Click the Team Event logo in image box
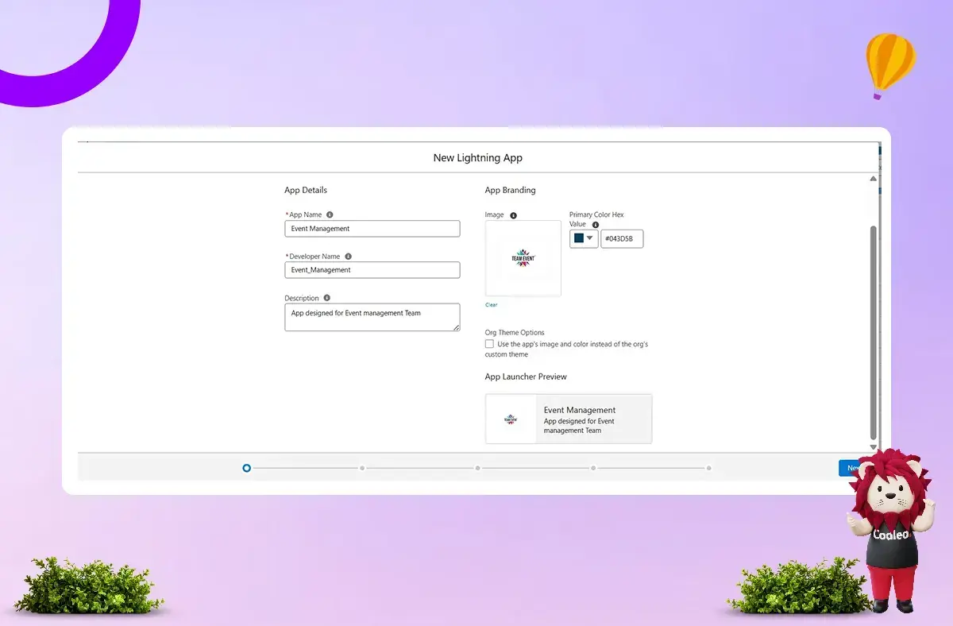This screenshot has height=626, width=953. point(523,258)
